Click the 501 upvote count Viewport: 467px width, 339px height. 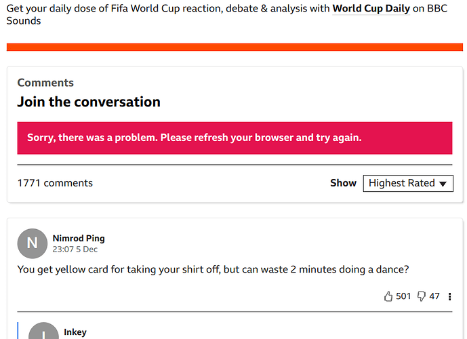click(403, 296)
